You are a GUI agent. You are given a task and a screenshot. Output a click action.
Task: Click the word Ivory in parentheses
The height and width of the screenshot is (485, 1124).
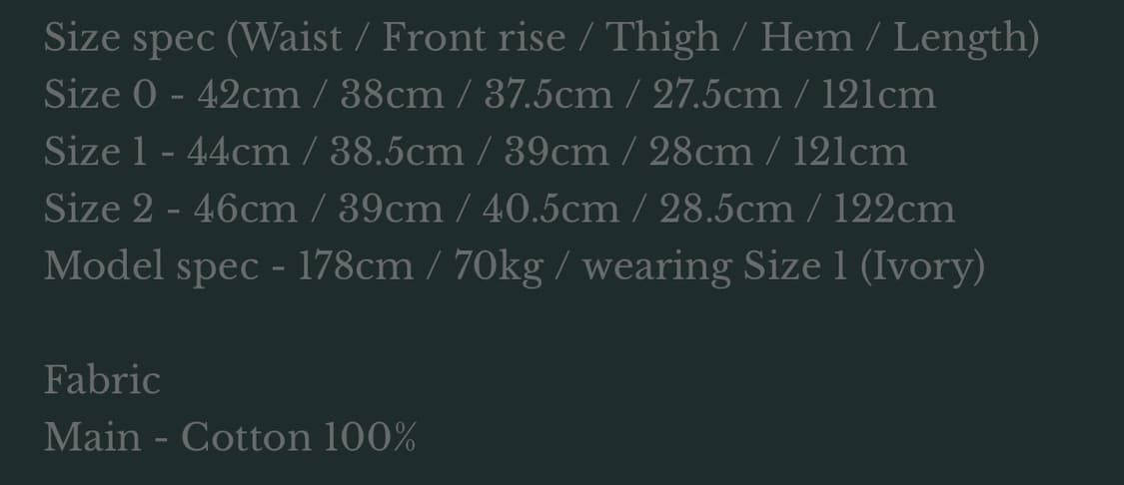tap(922, 267)
